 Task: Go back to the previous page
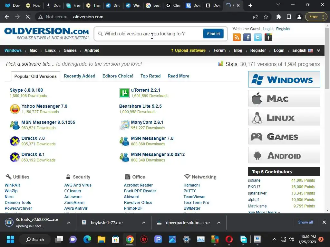(7, 17)
